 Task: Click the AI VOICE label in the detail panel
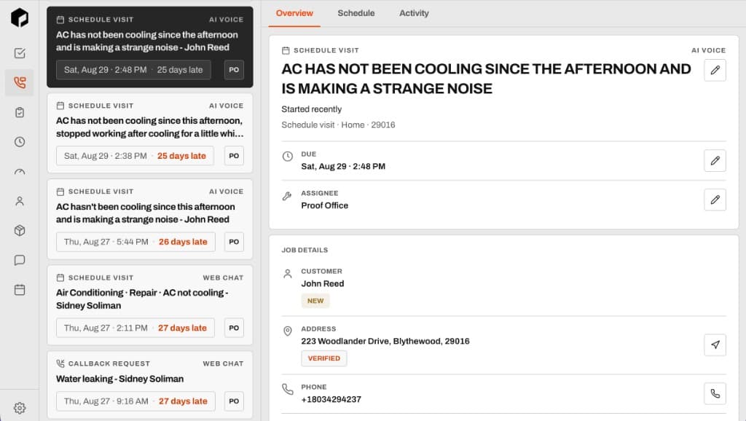point(708,50)
